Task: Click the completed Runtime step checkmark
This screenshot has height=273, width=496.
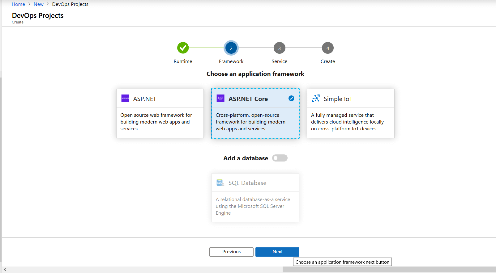Action: [x=183, y=48]
